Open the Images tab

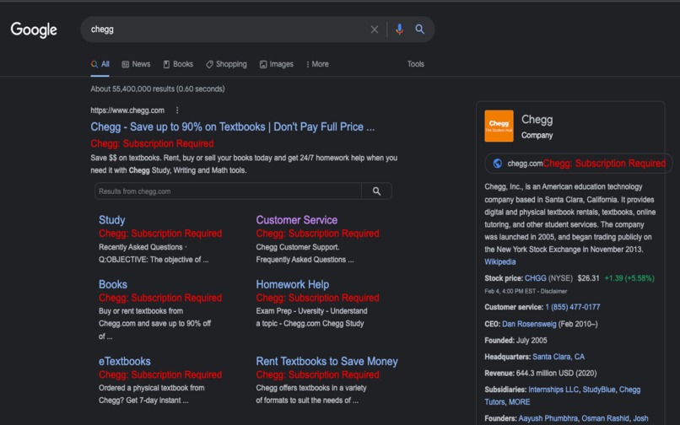[x=277, y=64]
